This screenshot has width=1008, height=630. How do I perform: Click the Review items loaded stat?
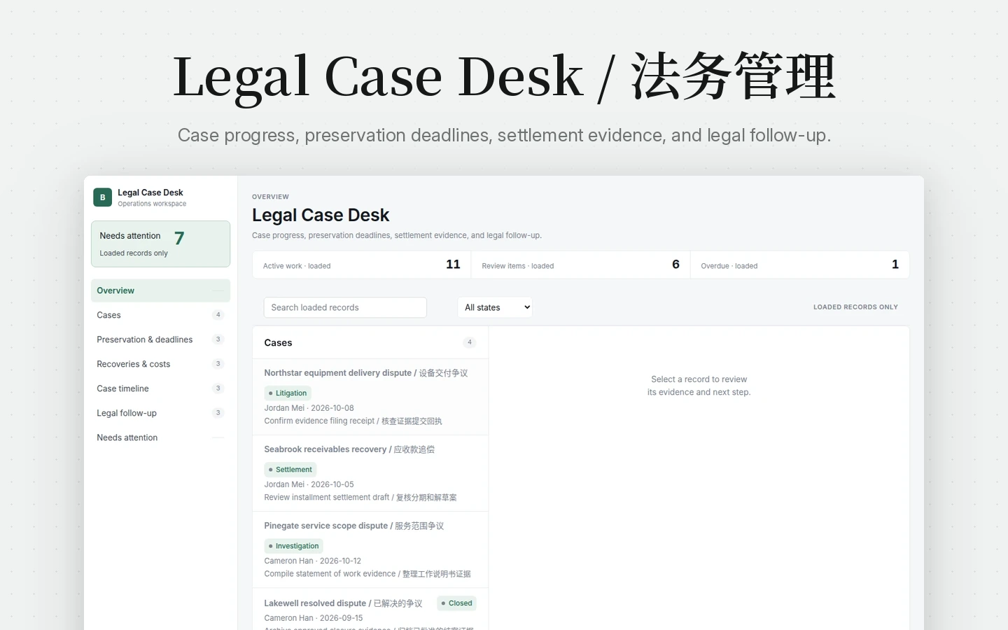pos(581,265)
